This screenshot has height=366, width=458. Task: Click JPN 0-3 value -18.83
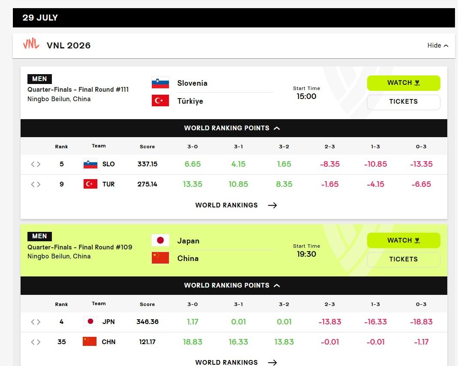tap(421, 321)
